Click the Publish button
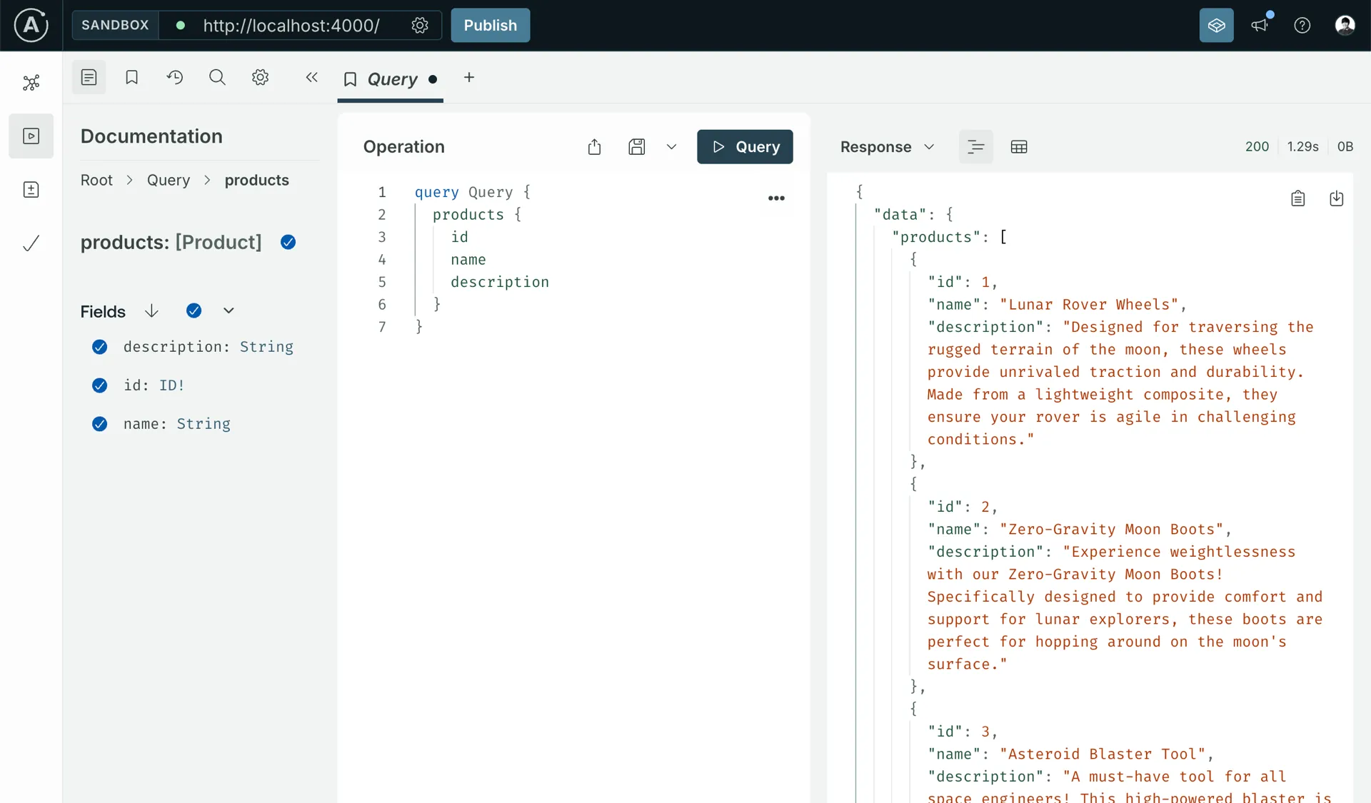1371x803 pixels. [x=490, y=26]
